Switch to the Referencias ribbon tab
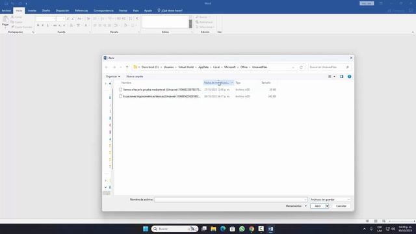 click(x=81, y=10)
